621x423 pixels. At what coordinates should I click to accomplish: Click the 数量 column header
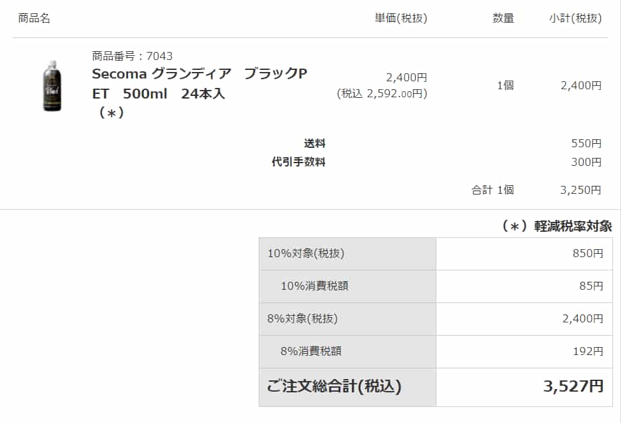coord(503,18)
